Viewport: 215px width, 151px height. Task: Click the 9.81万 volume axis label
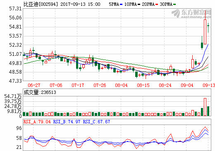click(14, 111)
